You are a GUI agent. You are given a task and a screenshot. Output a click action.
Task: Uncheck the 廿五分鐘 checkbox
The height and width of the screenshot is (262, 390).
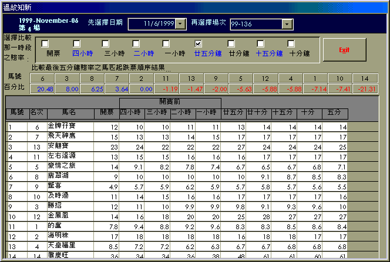coord(199,43)
